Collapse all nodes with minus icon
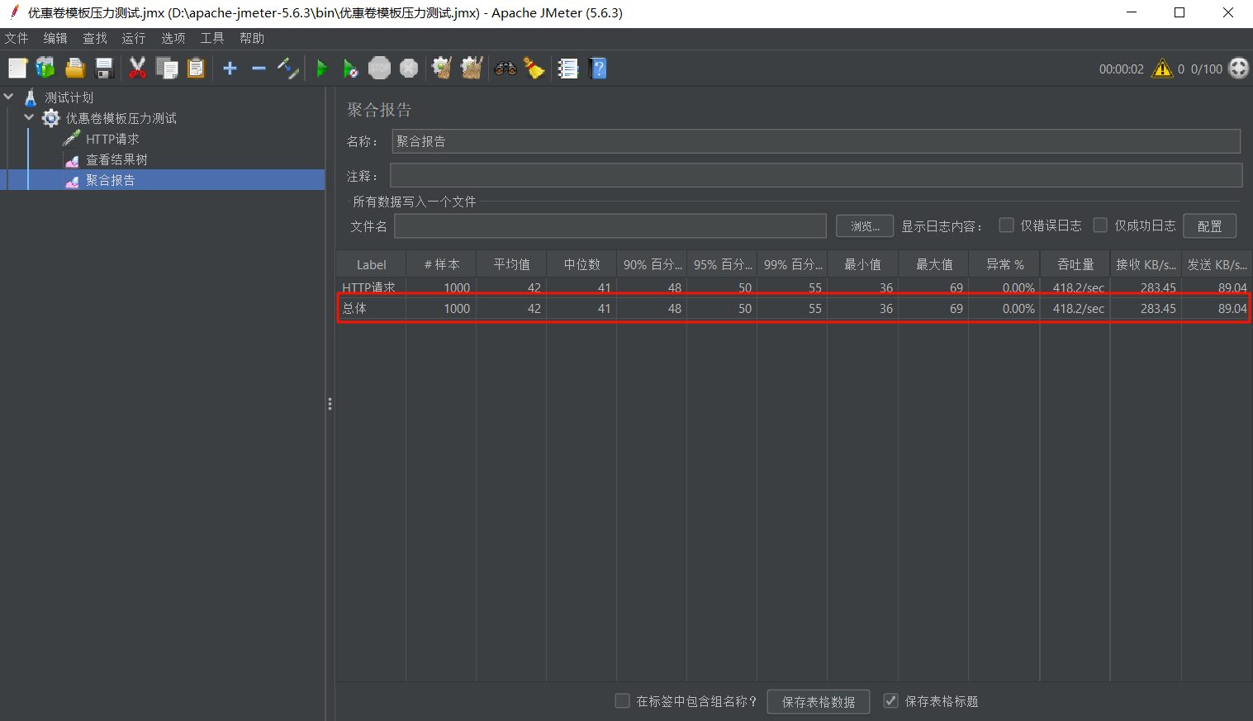The width and height of the screenshot is (1253, 721). point(259,69)
